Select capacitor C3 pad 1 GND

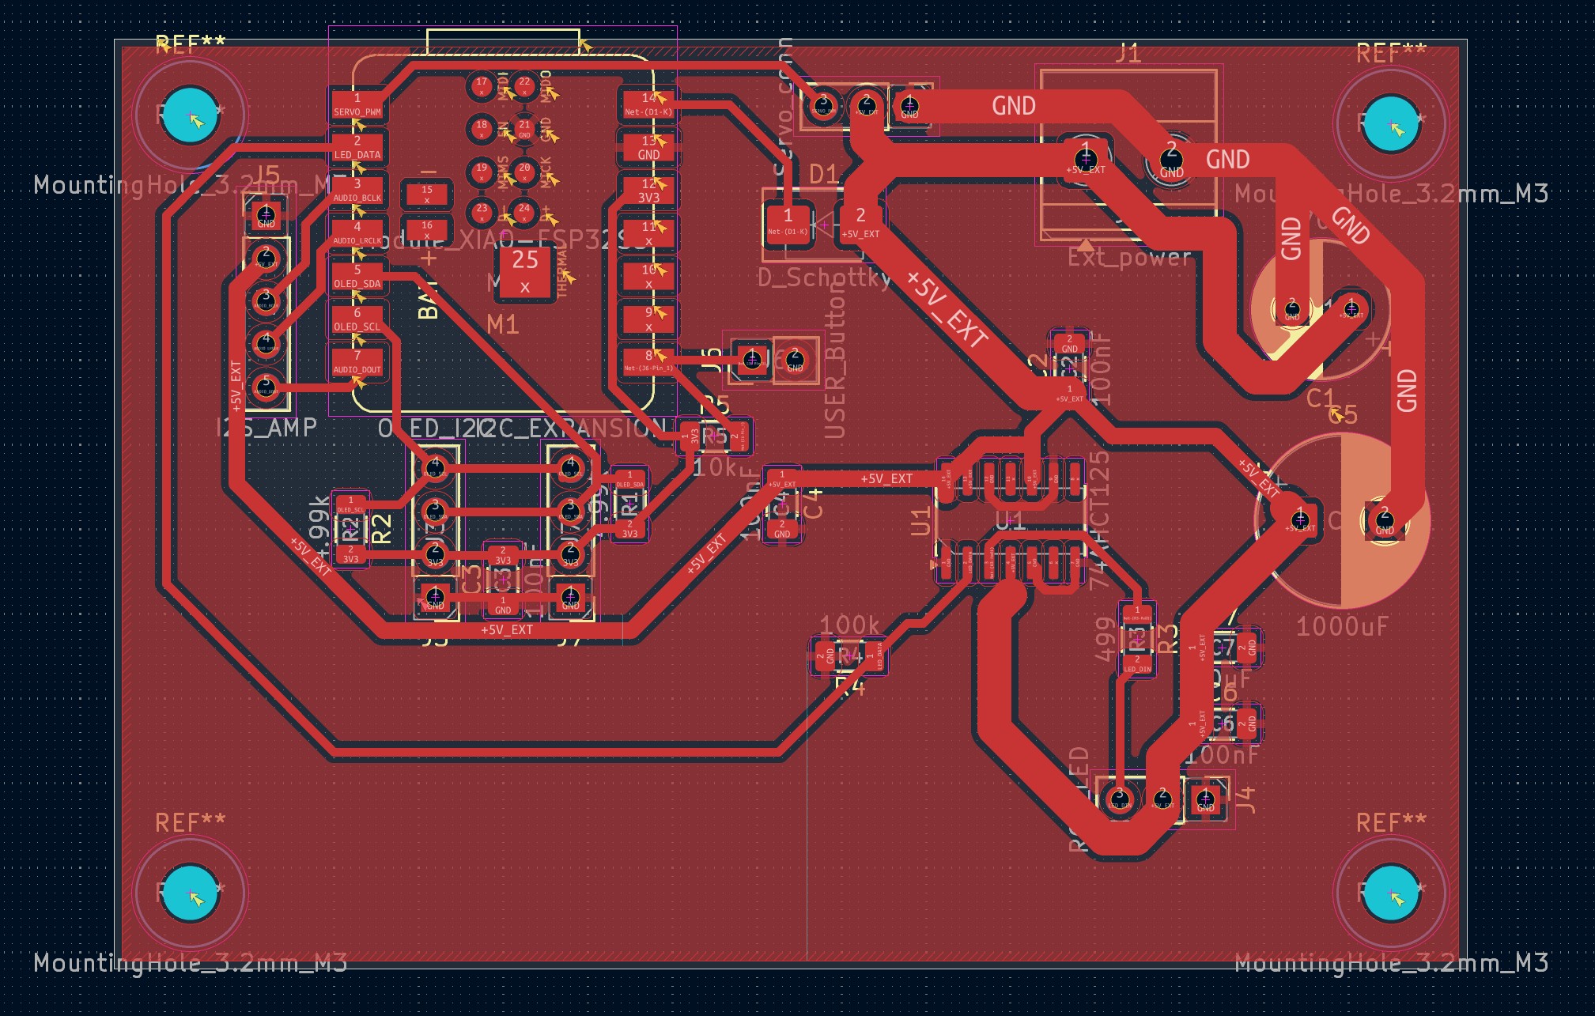503,605
